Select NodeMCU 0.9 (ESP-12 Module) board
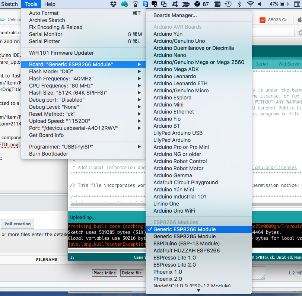 coord(191,286)
